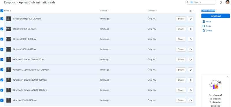Open the Members column dropdown

click(152, 11)
